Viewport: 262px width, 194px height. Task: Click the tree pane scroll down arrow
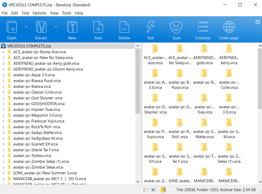click(x=138, y=182)
